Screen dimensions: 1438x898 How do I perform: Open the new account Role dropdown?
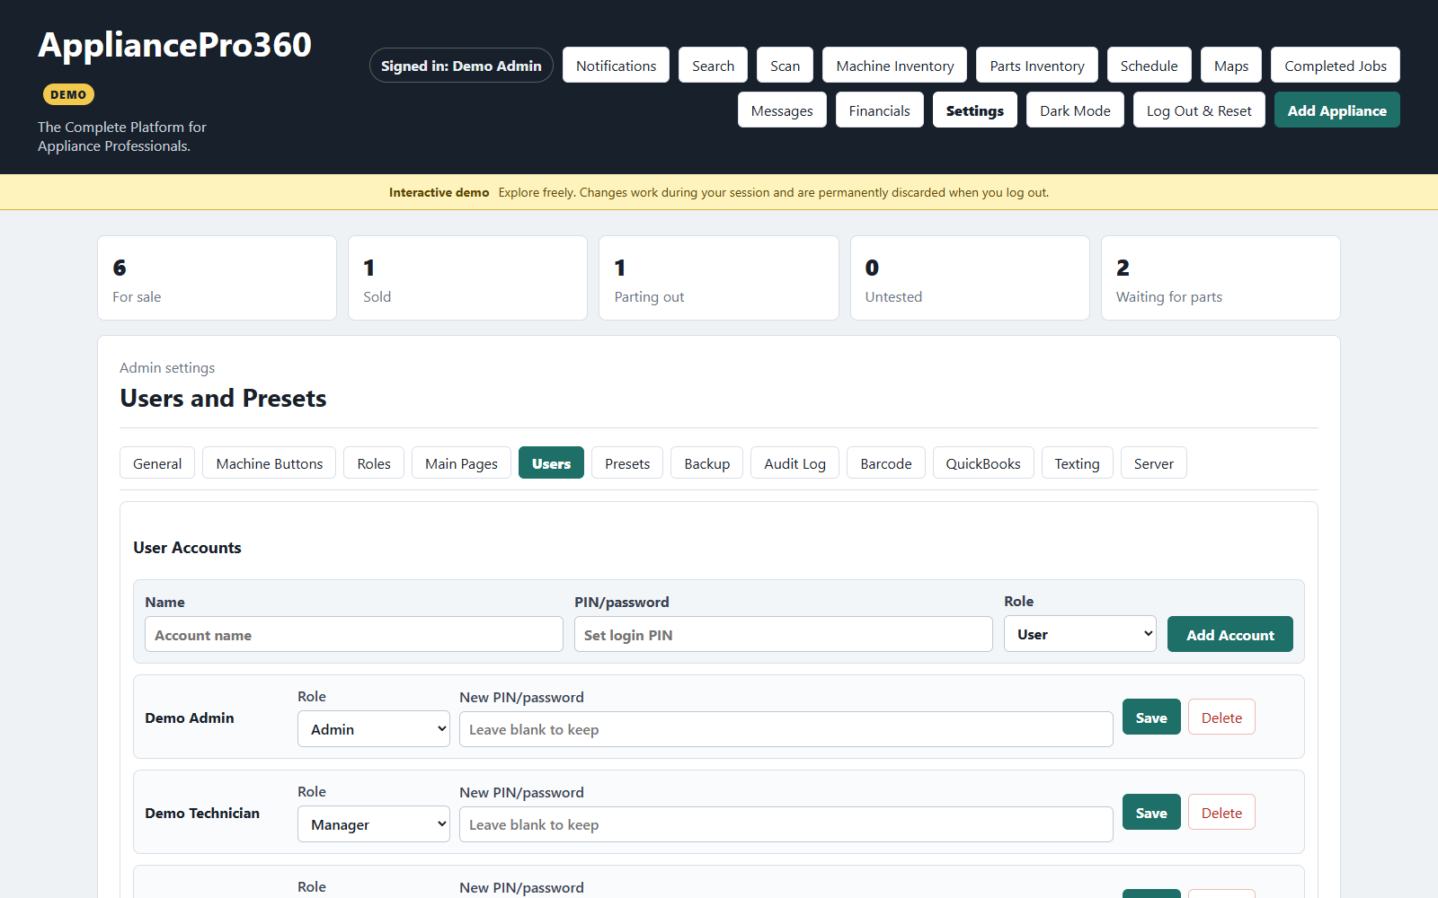point(1080,634)
